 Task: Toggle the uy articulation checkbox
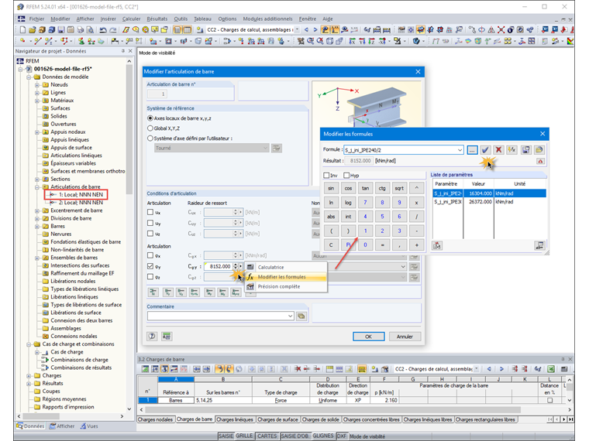(x=150, y=223)
